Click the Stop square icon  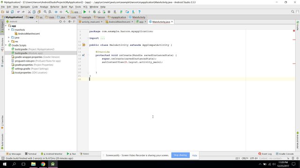tap(109, 12)
